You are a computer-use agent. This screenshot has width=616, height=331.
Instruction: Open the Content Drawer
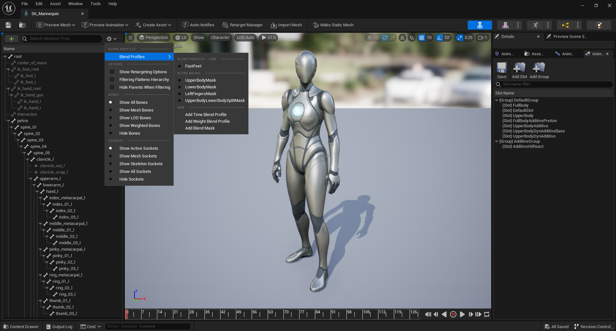click(21, 327)
